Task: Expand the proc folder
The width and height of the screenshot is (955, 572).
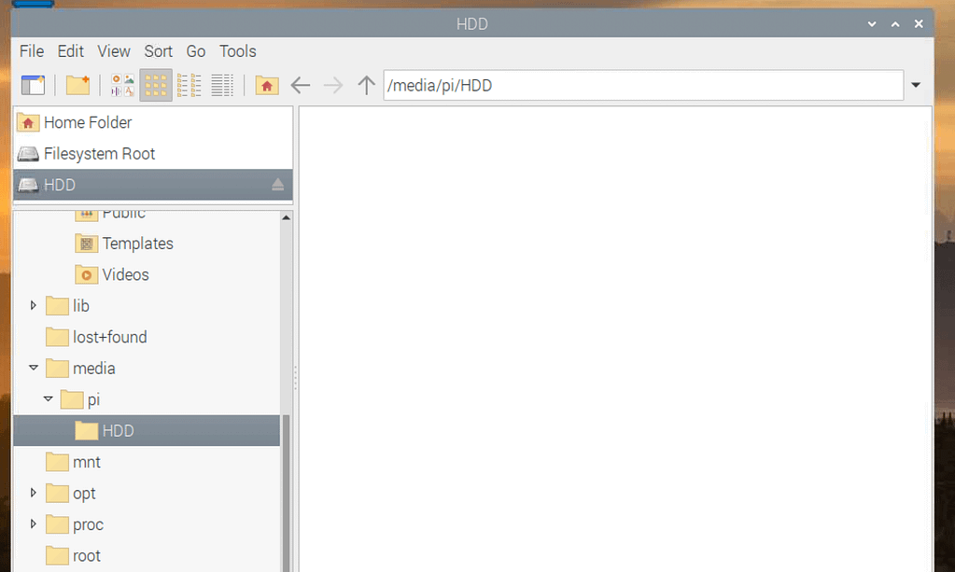Action: [x=34, y=523]
